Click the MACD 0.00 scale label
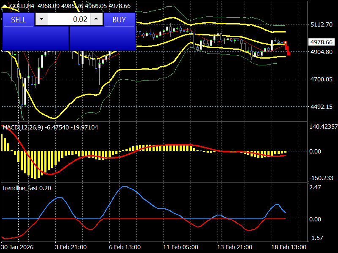Viewport: 338px width, 253px height. click(x=315, y=151)
